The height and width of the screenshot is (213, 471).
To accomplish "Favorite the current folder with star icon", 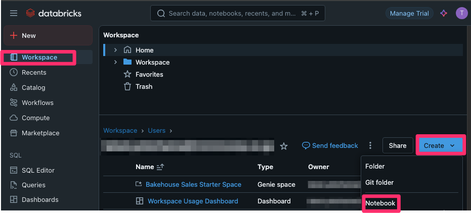I will coord(283,146).
